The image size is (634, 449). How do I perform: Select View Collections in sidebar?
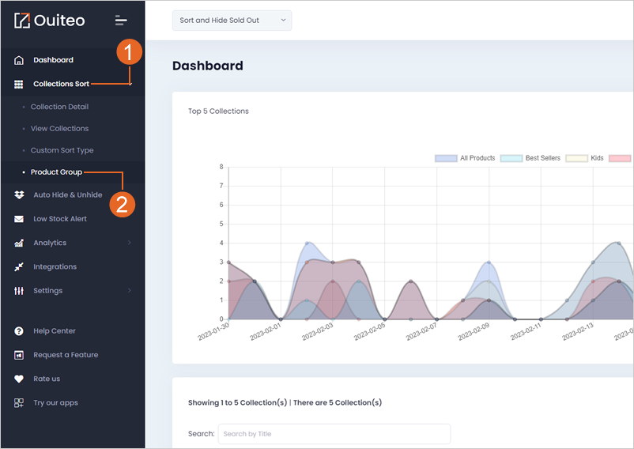point(59,129)
